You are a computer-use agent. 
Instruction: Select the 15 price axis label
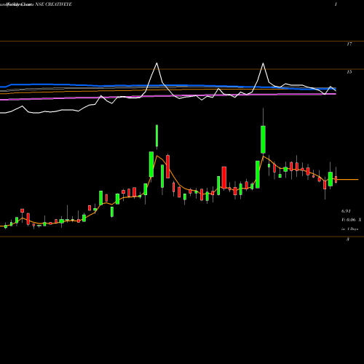[349, 72]
